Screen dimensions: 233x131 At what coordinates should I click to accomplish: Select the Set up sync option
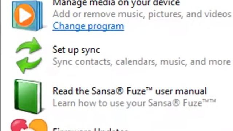tap(76, 50)
